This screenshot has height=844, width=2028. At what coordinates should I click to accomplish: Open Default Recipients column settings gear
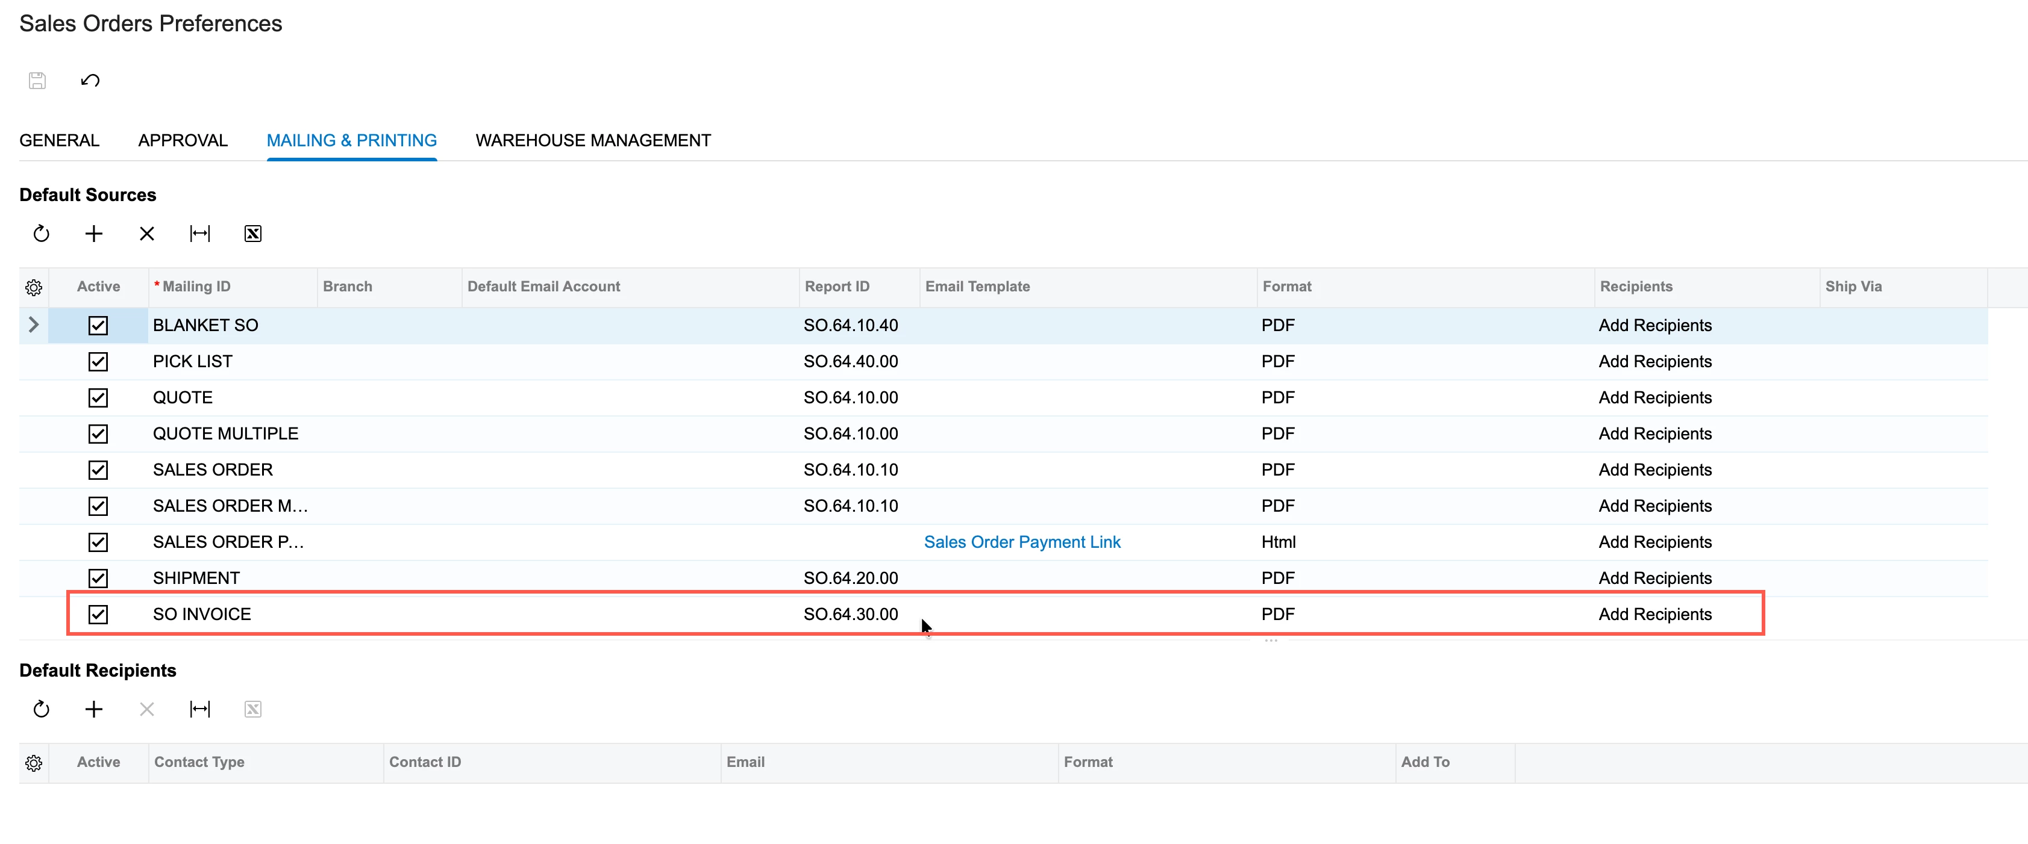click(x=33, y=763)
